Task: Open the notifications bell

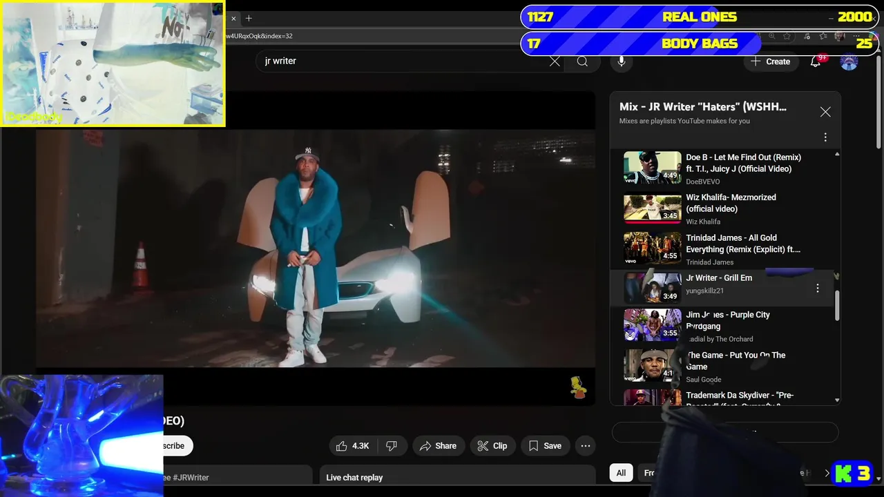Action: (x=816, y=61)
